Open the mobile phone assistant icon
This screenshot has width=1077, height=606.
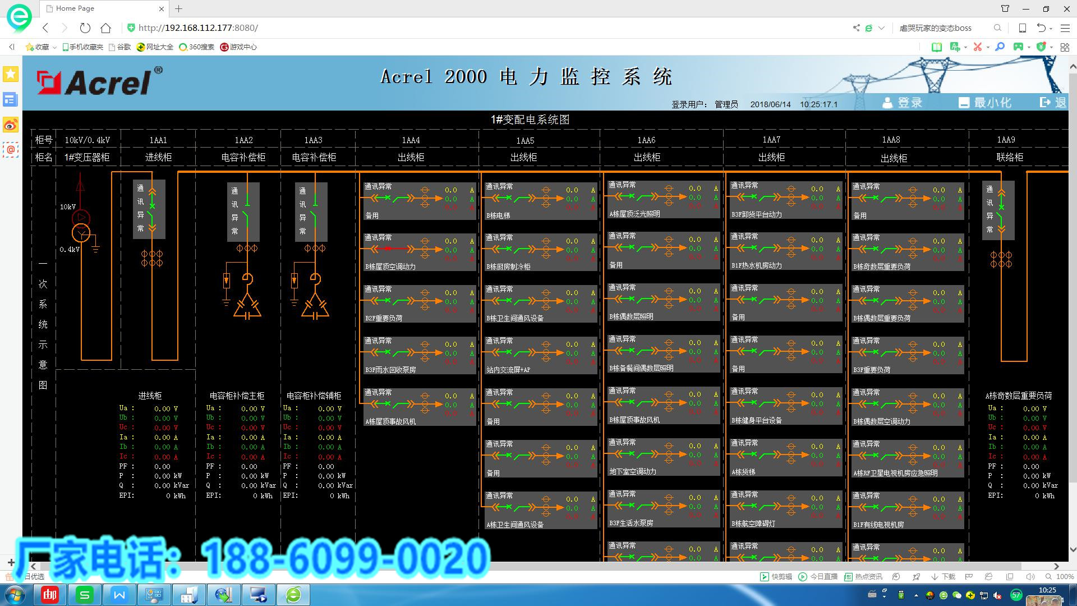point(1022,27)
